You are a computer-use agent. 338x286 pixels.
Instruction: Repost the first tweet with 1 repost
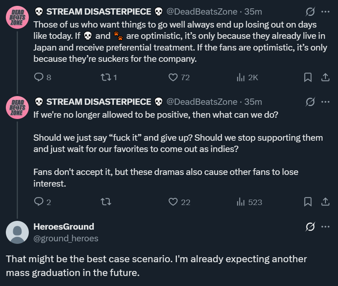pos(109,77)
